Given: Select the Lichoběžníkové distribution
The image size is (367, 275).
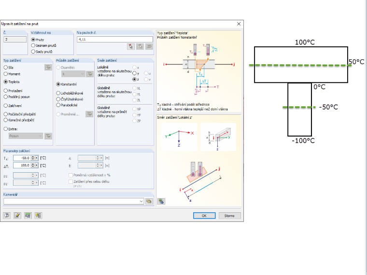Looking at the screenshot, I should 58,93.
